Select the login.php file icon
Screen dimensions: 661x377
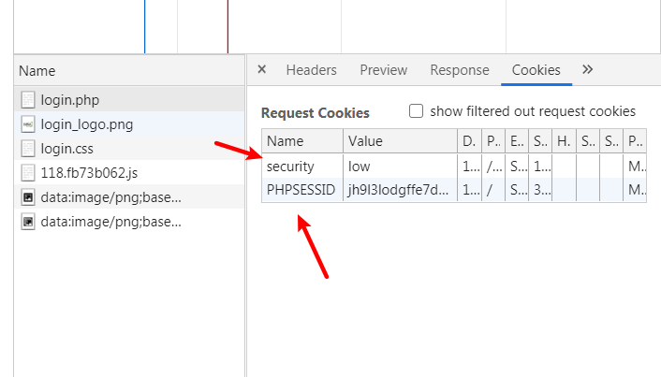[x=28, y=100]
